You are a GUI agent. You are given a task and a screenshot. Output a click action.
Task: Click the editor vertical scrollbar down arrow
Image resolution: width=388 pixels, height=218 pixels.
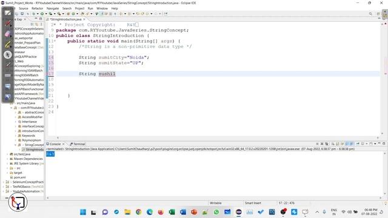(383, 133)
